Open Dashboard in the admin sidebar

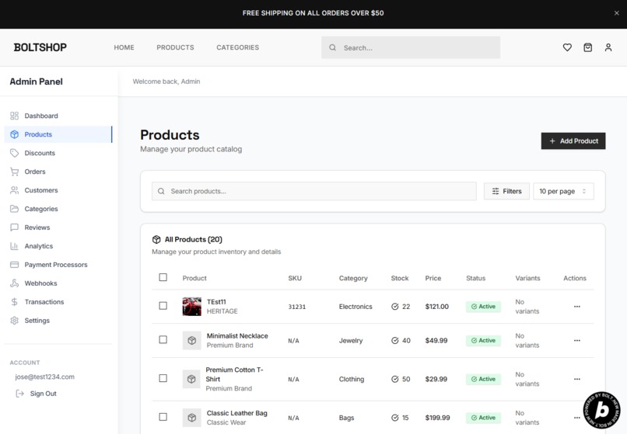[58, 116]
